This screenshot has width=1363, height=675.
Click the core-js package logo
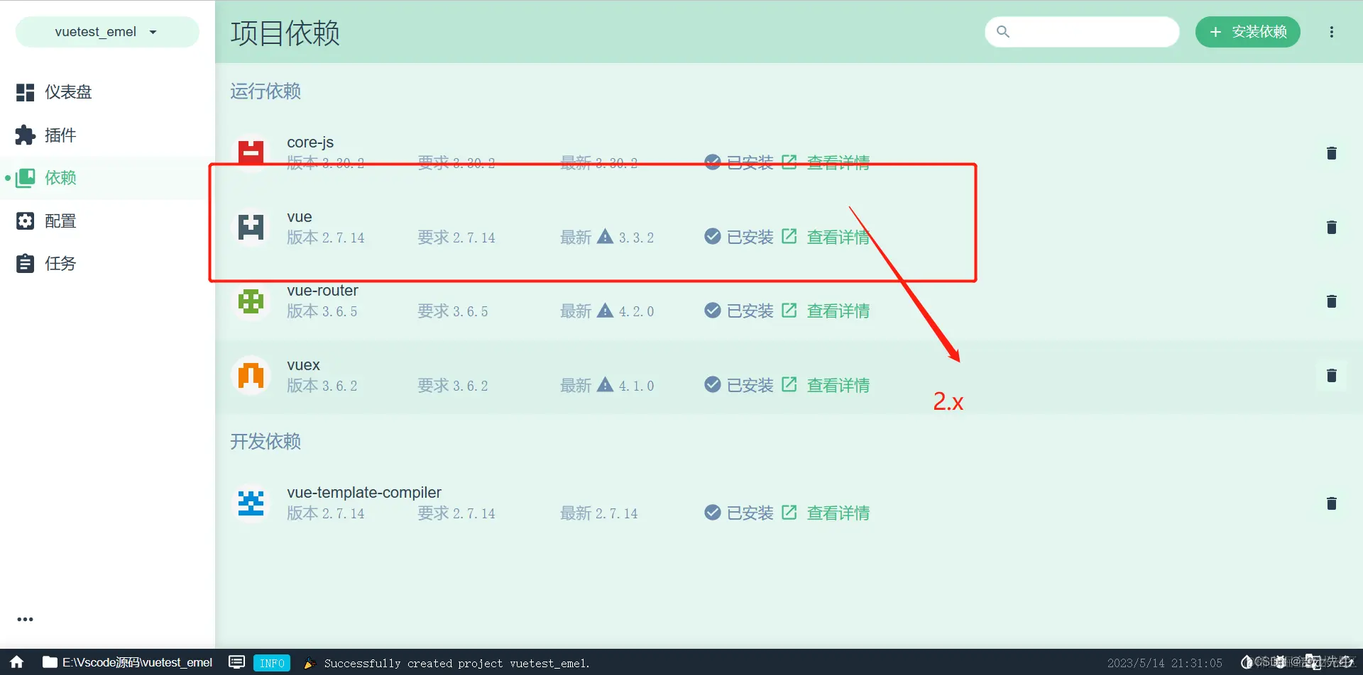[251, 153]
